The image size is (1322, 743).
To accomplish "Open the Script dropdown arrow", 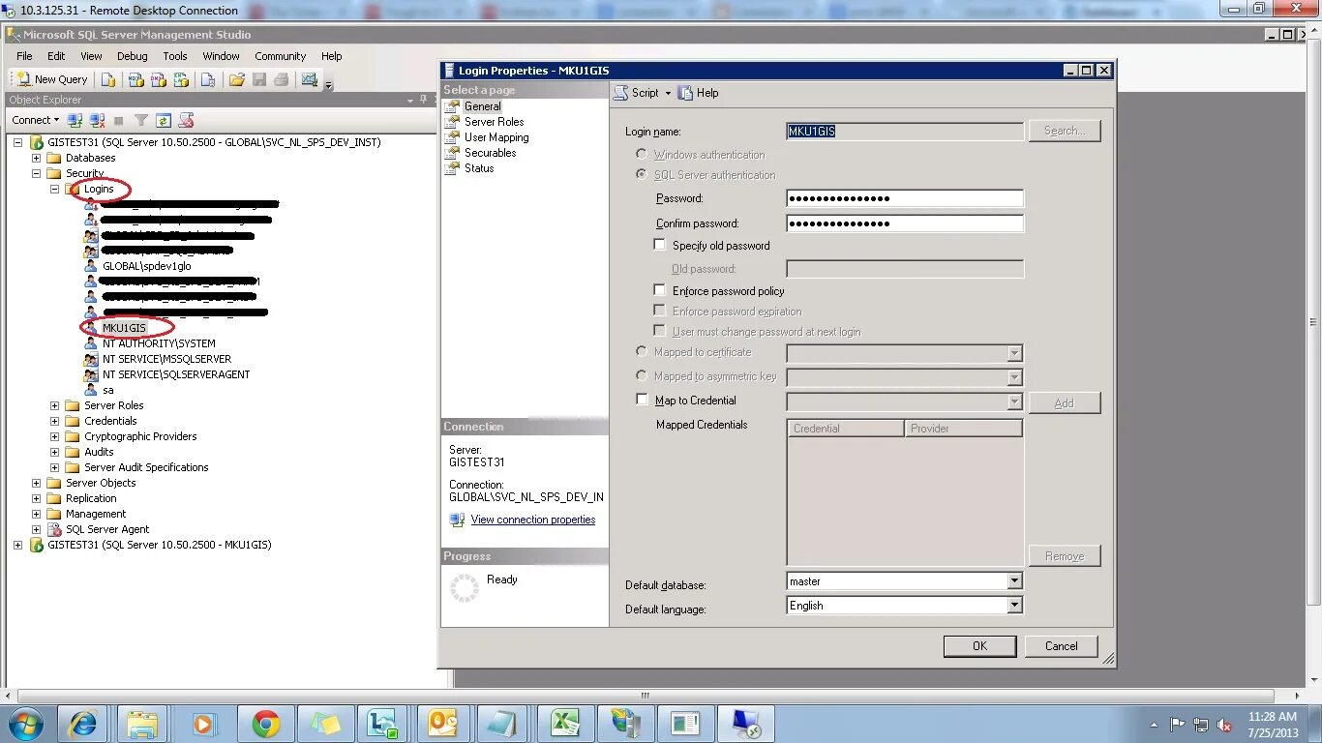I will click(668, 94).
